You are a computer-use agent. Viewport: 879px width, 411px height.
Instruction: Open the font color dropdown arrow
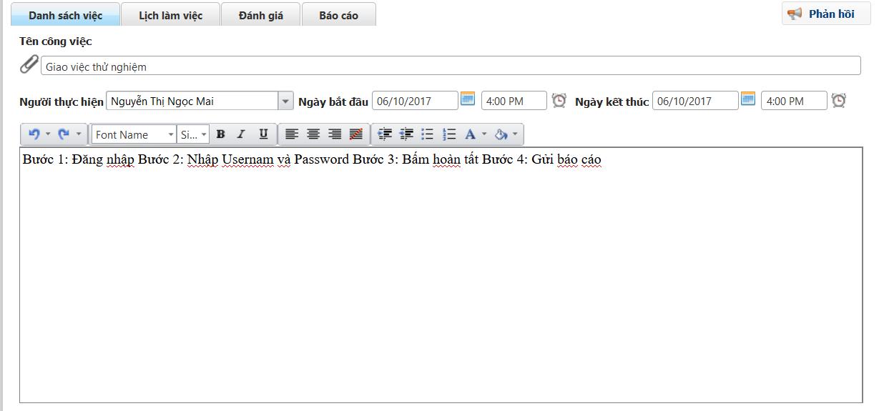(484, 134)
